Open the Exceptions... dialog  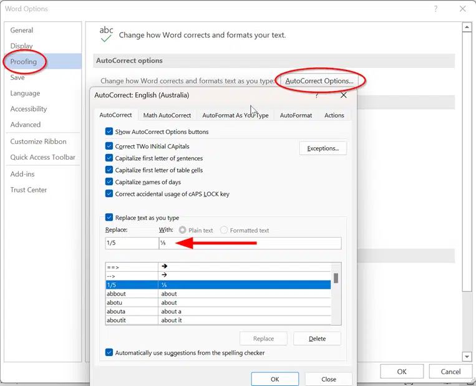pyautogui.click(x=323, y=148)
